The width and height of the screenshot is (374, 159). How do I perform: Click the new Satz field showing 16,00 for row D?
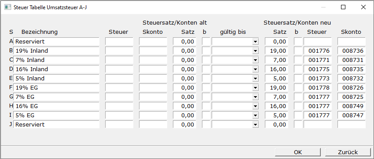click(276, 69)
